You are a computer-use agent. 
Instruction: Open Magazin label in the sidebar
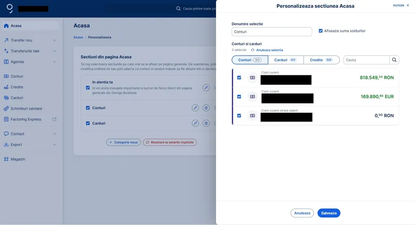coord(18,159)
